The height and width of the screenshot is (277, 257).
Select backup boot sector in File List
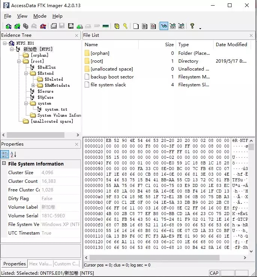tap(112, 77)
